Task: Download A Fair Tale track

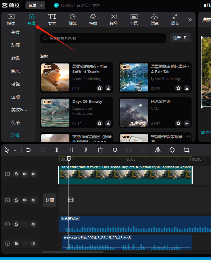Action: coord(187,88)
